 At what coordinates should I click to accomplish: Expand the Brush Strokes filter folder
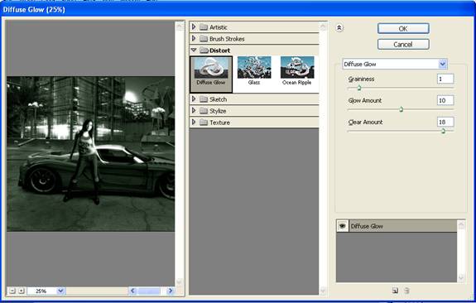194,39
